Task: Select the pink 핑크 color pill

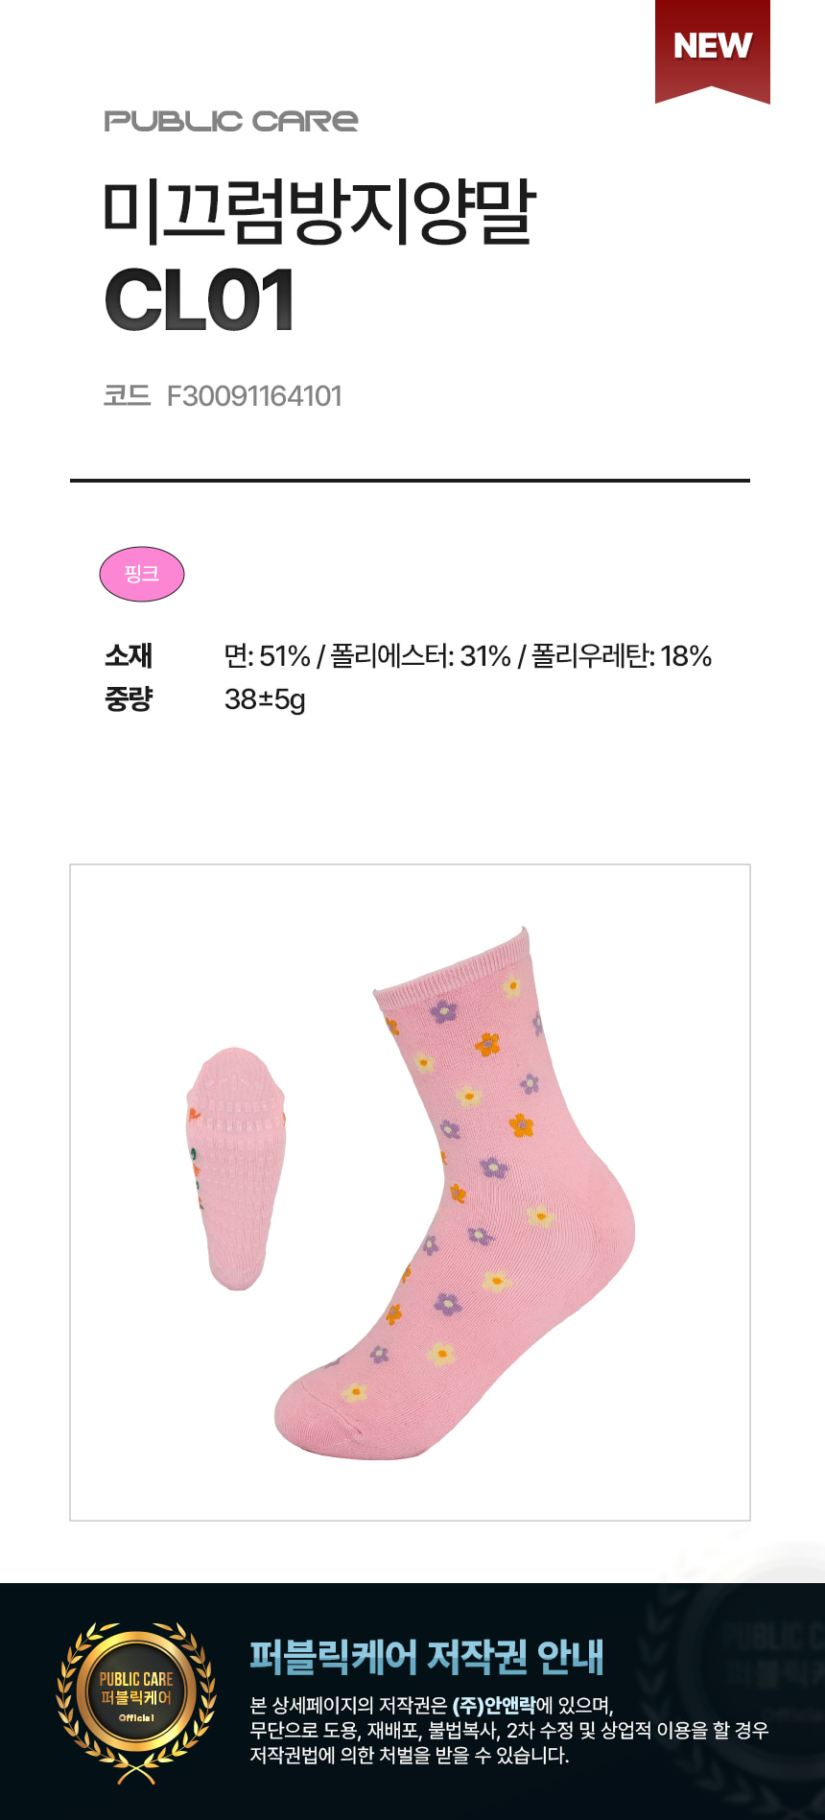Action: point(142,574)
